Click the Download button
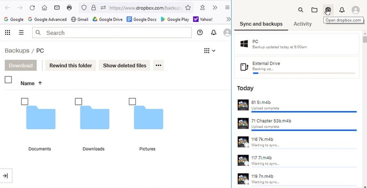 click(21, 65)
